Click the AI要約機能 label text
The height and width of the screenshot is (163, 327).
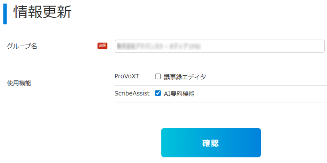pyautogui.click(x=179, y=94)
